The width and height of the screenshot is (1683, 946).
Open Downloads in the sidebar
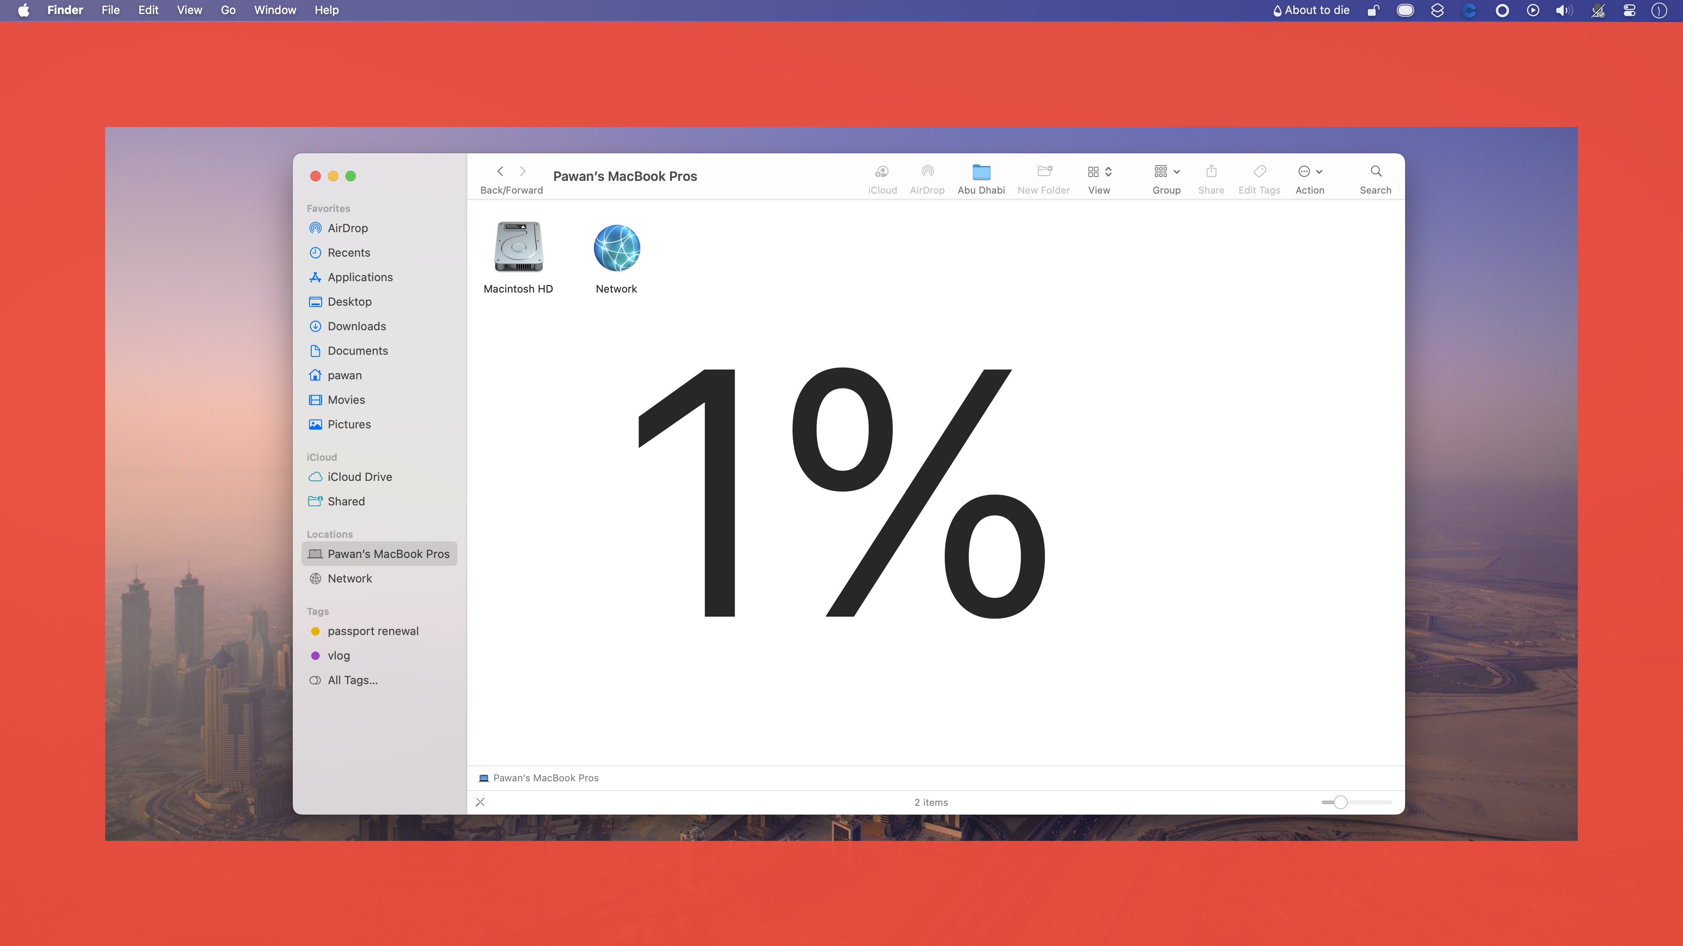[x=379, y=326]
